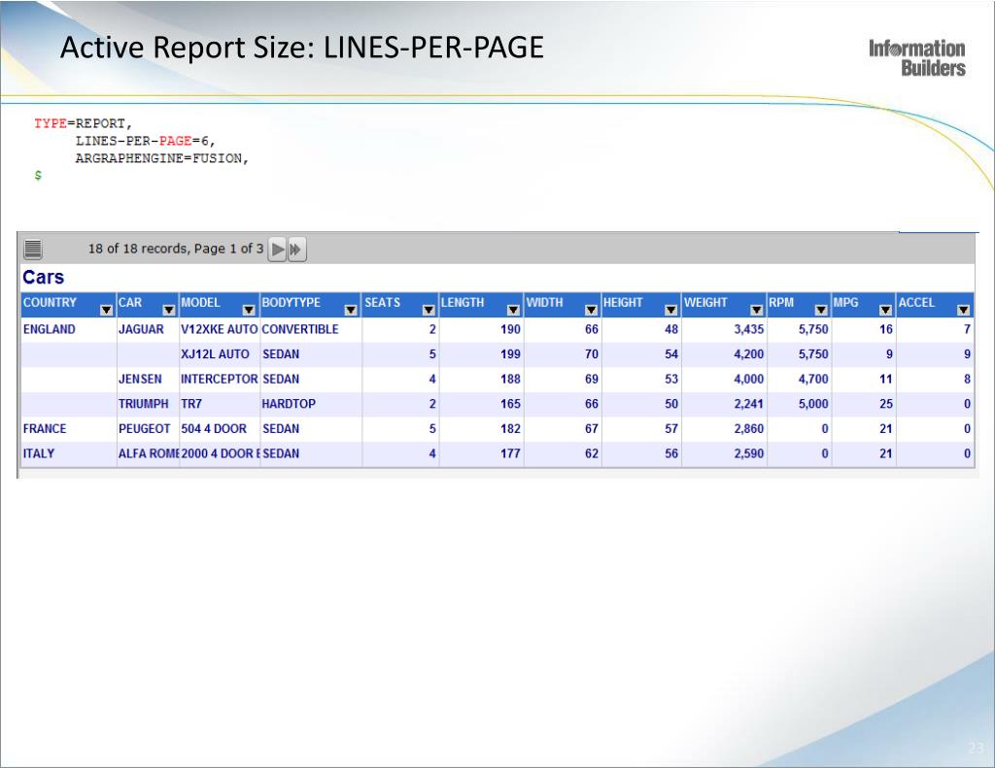Click length value 199

(x=510, y=353)
